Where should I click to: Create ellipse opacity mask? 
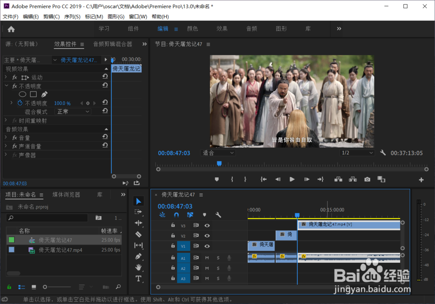[23, 94]
